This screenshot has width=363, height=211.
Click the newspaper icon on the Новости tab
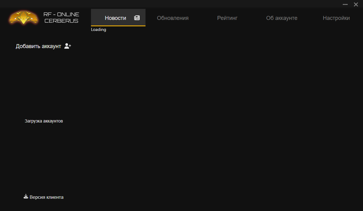[137, 18]
